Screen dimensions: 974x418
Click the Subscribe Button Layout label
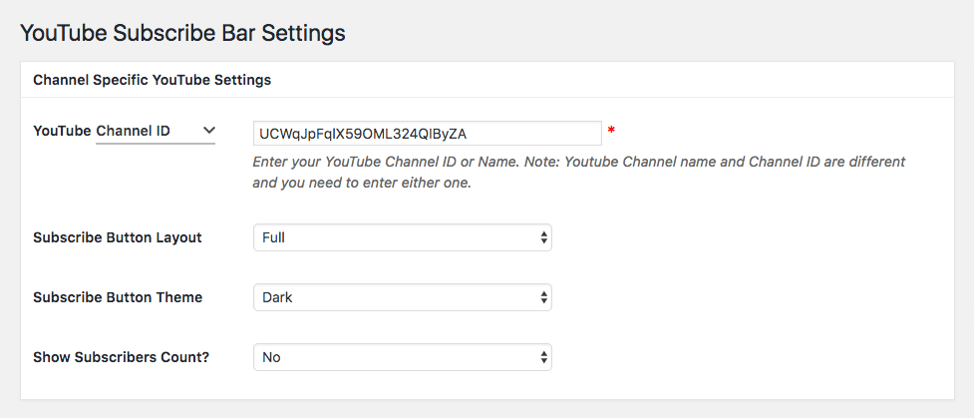[118, 237]
